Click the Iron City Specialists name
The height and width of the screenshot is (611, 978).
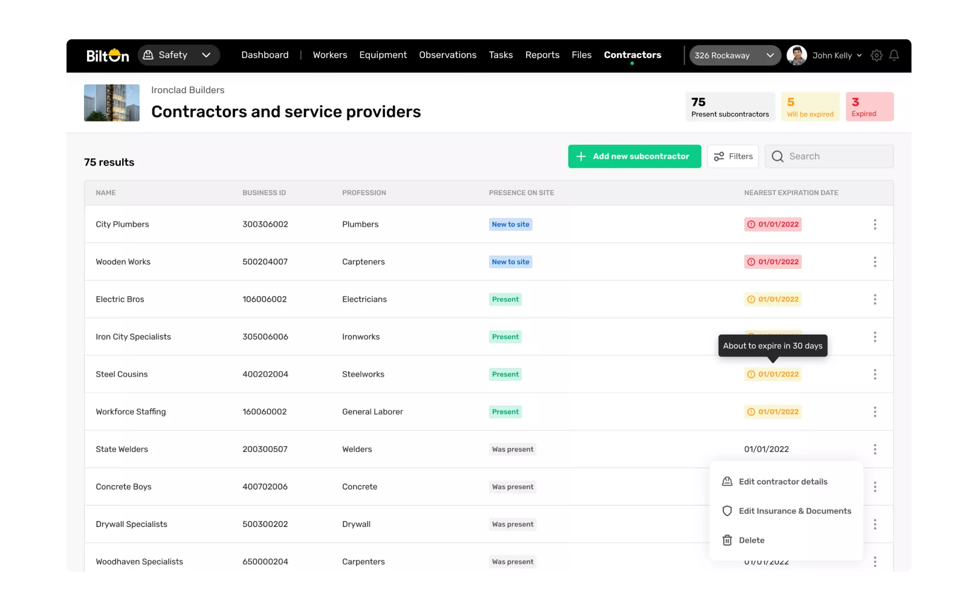[133, 337]
